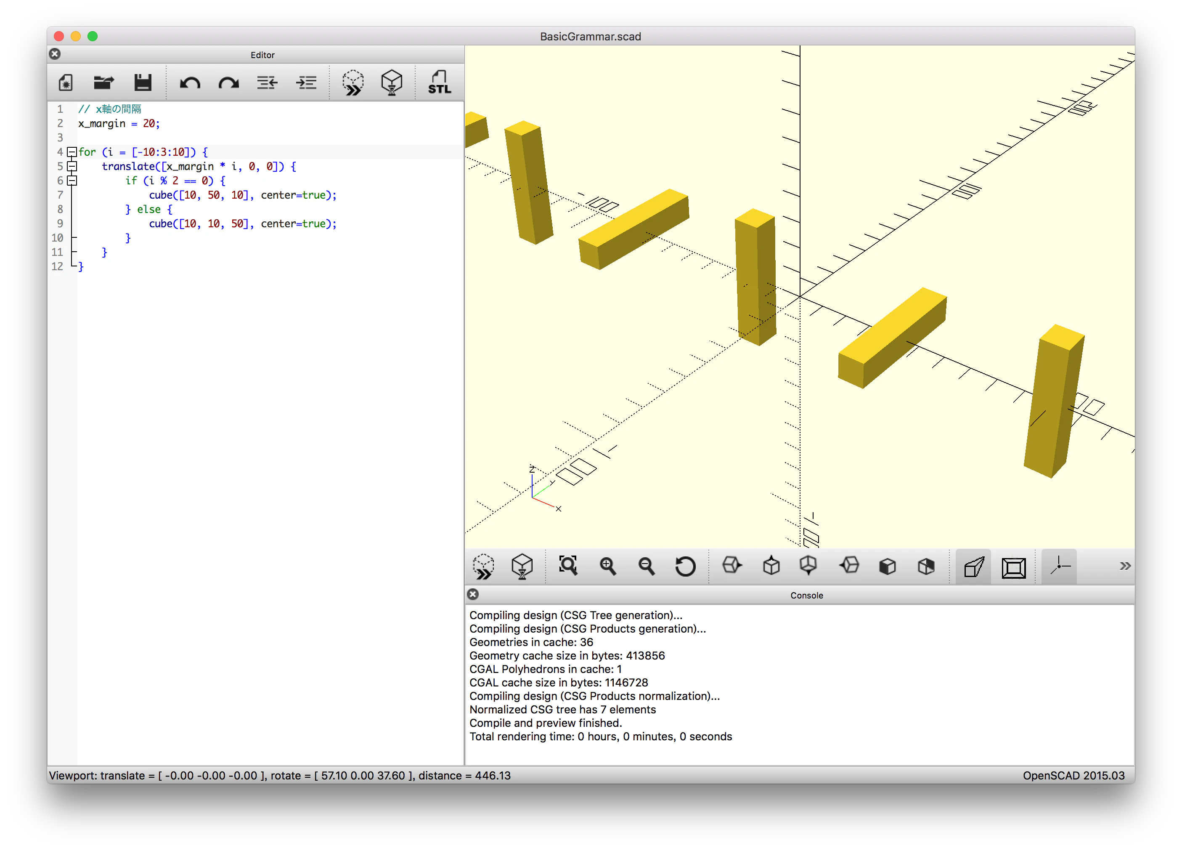Viewport: 1182px width, 851px height.
Task: Create a new file from editor toolbar
Action: [x=66, y=82]
